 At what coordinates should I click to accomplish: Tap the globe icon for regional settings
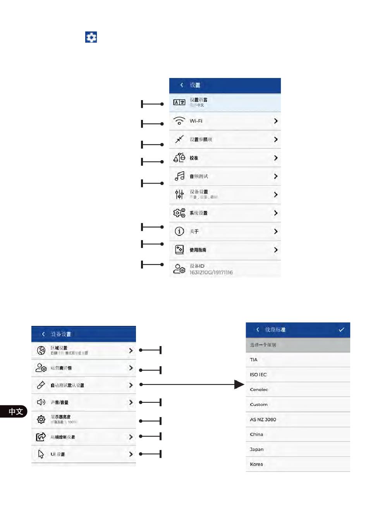tap(41, 350)
